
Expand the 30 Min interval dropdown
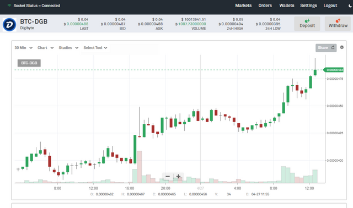tap(23, 48)
